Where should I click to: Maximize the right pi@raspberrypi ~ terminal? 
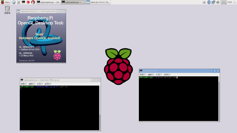pyautogui.click(x=215, y=71)
